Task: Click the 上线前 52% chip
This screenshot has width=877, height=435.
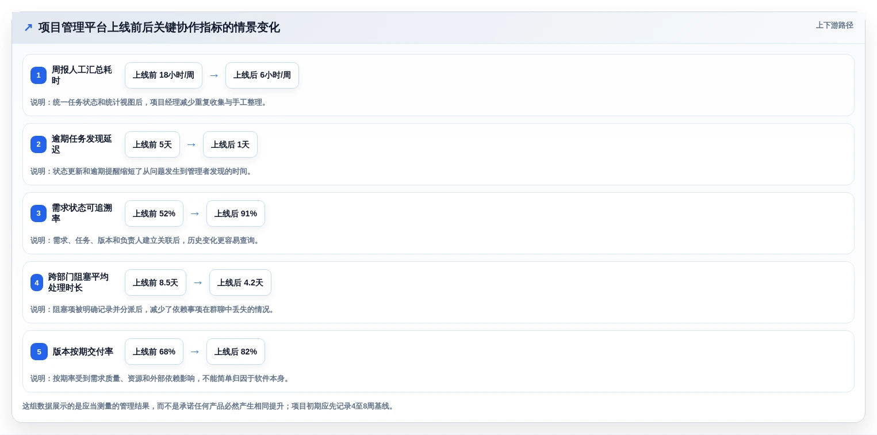Action: click(154, 213)
